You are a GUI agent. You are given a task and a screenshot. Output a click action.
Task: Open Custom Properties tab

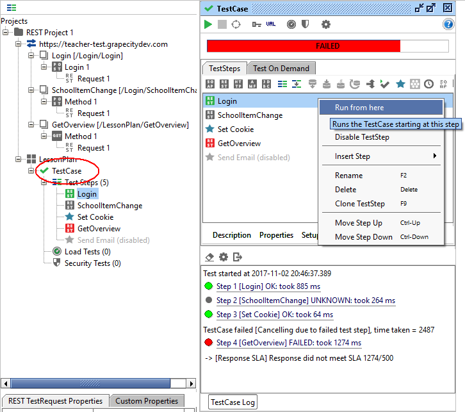point(147,401)
